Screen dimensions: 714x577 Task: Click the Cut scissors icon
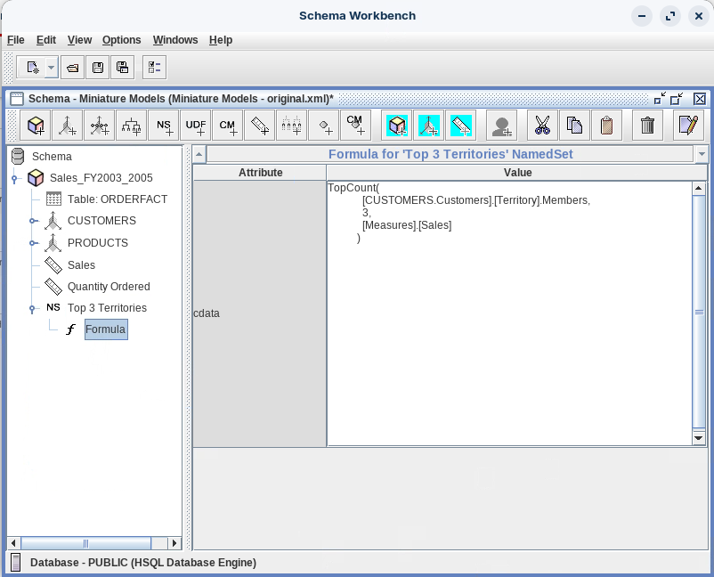[x=542, y=126]
